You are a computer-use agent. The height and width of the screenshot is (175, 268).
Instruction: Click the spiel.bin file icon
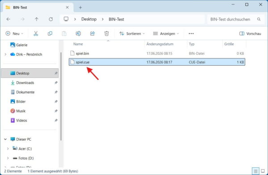point(72,53)
